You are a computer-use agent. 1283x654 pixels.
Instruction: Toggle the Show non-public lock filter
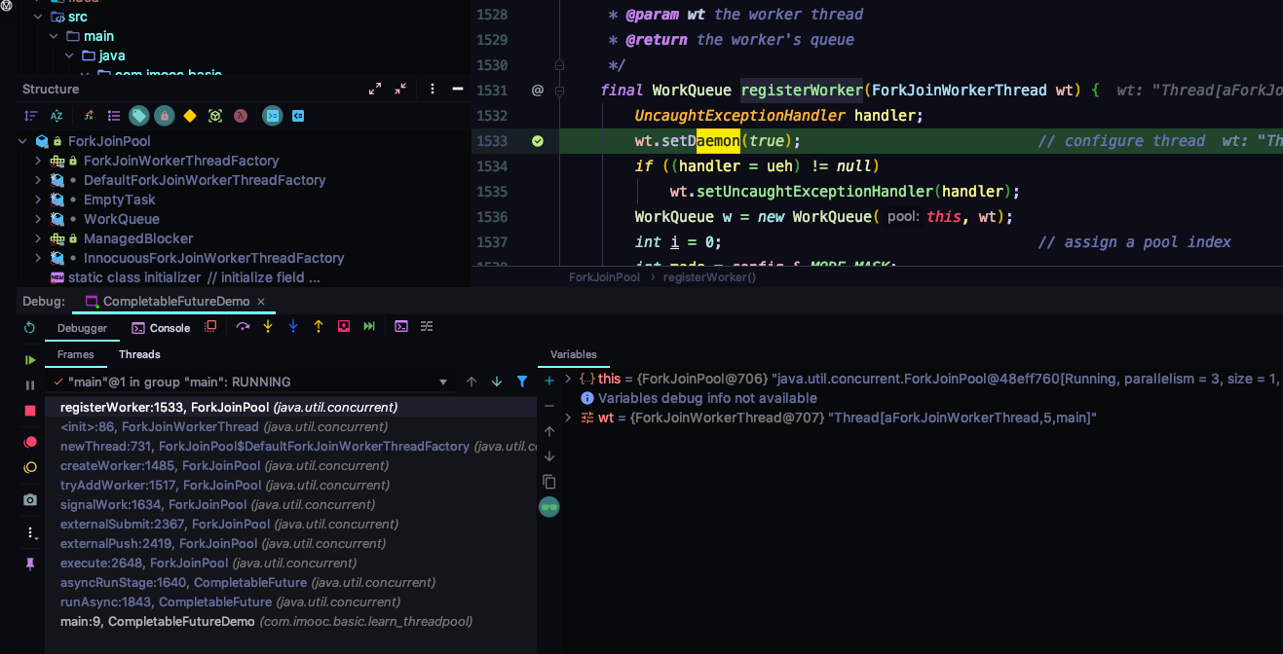point(165,116)
